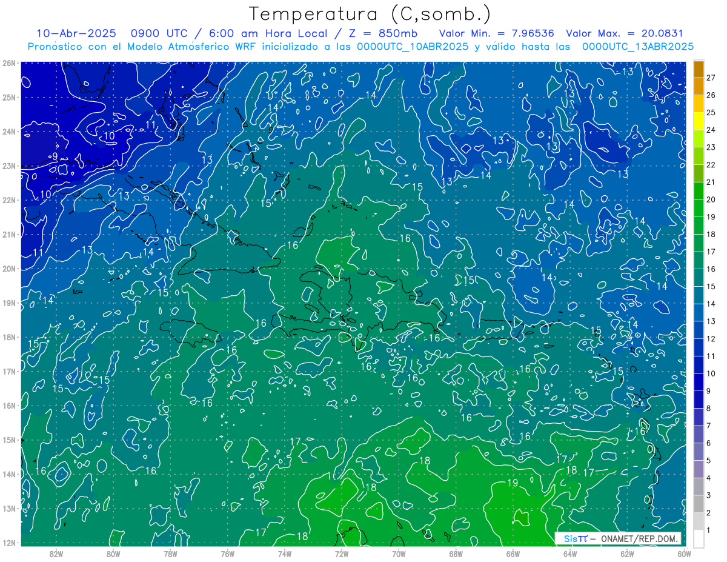
Task: Click color scale label '2'
Action: pos(709,513)
